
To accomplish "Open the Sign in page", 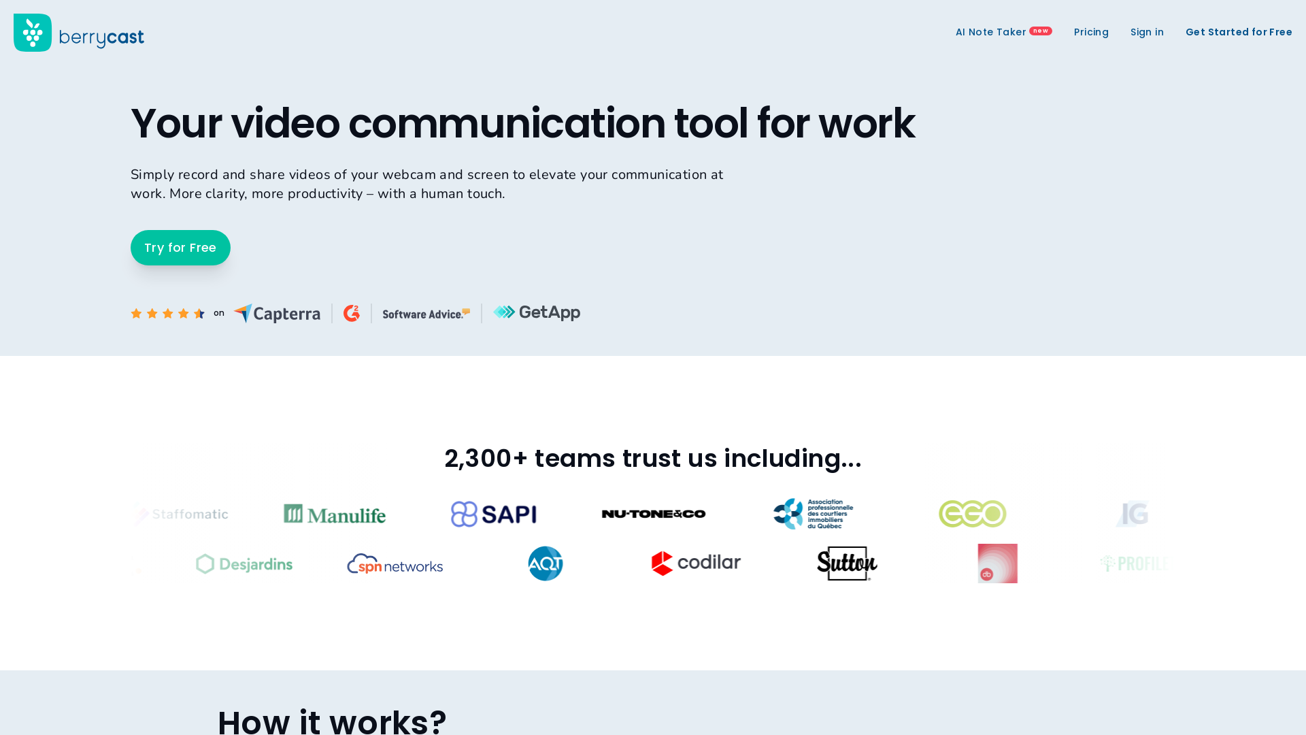I will coord(1147,32).
